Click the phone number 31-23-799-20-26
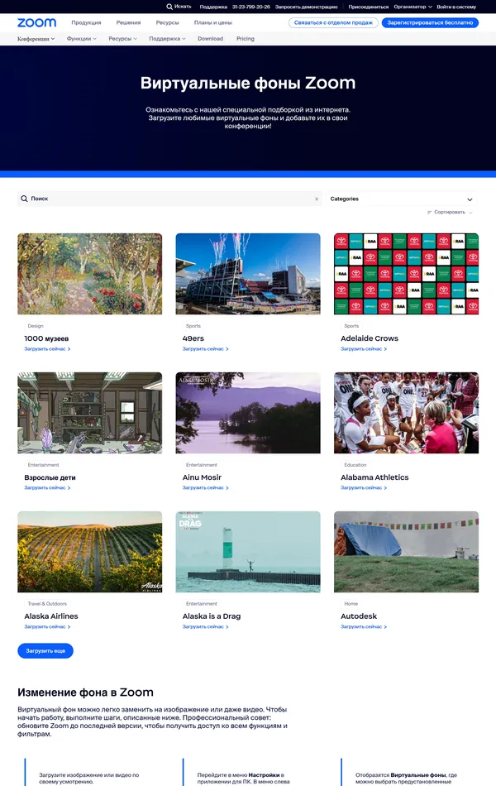The height and width of the screenshot is (786, 496). pyautogui.click(x=251, y=7)
